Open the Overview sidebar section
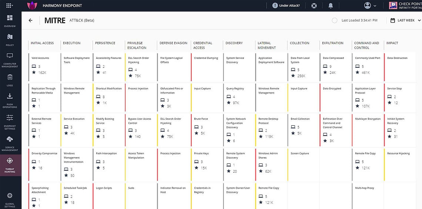 click(x=10, y=21)
